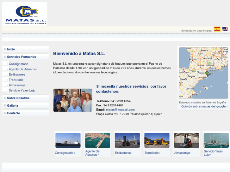The width and height of the screenshot is (230, 172).
Task: Click the Teléfono 34 972314554 line
Action: click(113, 101)
